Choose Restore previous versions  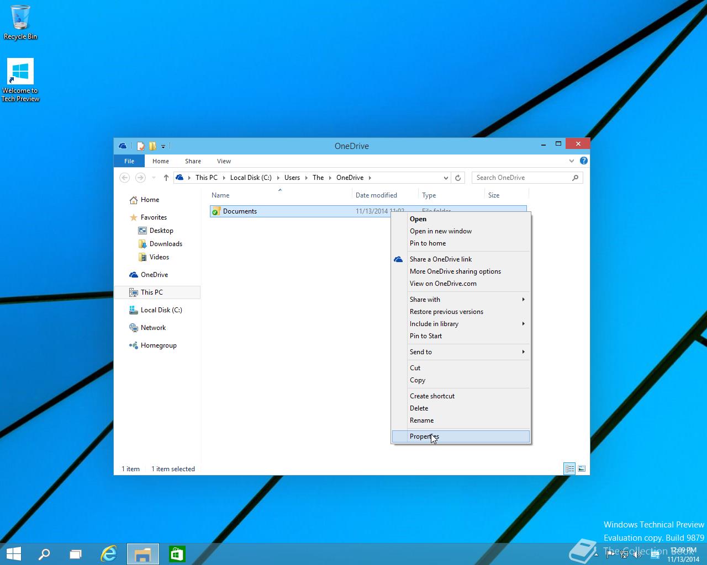(x=461, y=312)
